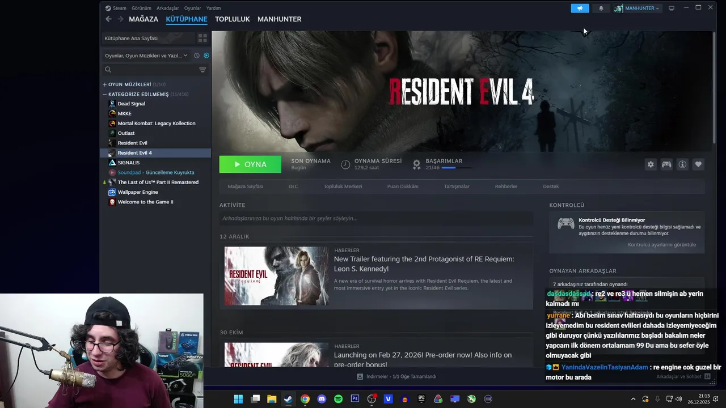Open controller layout icon for Resident Evil 4
The image size is (726, 408).
pos(666,164)
